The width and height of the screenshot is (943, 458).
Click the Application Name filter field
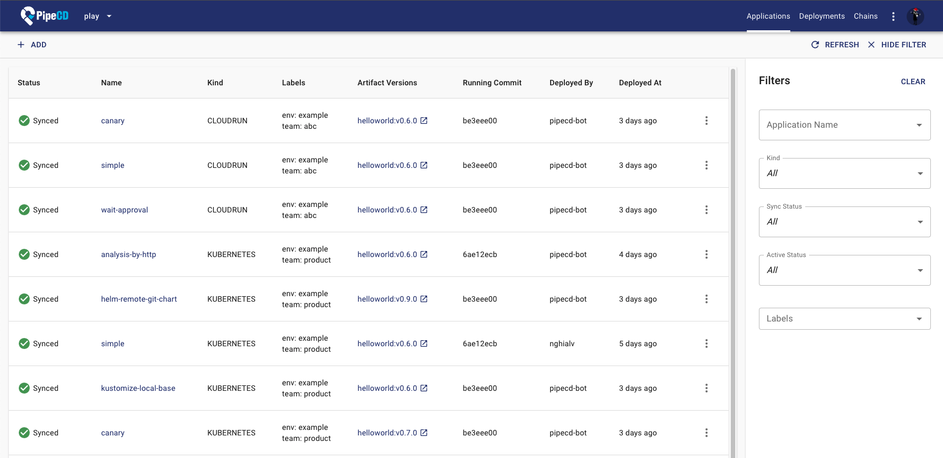tap(838, 125)
